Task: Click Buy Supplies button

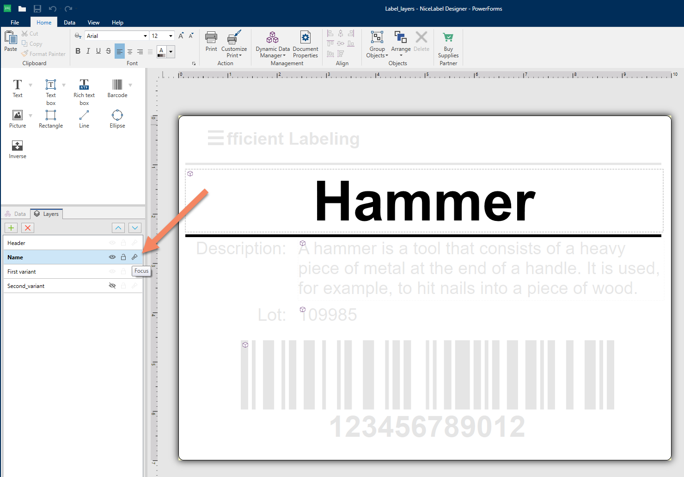Action: coord(448,45)
